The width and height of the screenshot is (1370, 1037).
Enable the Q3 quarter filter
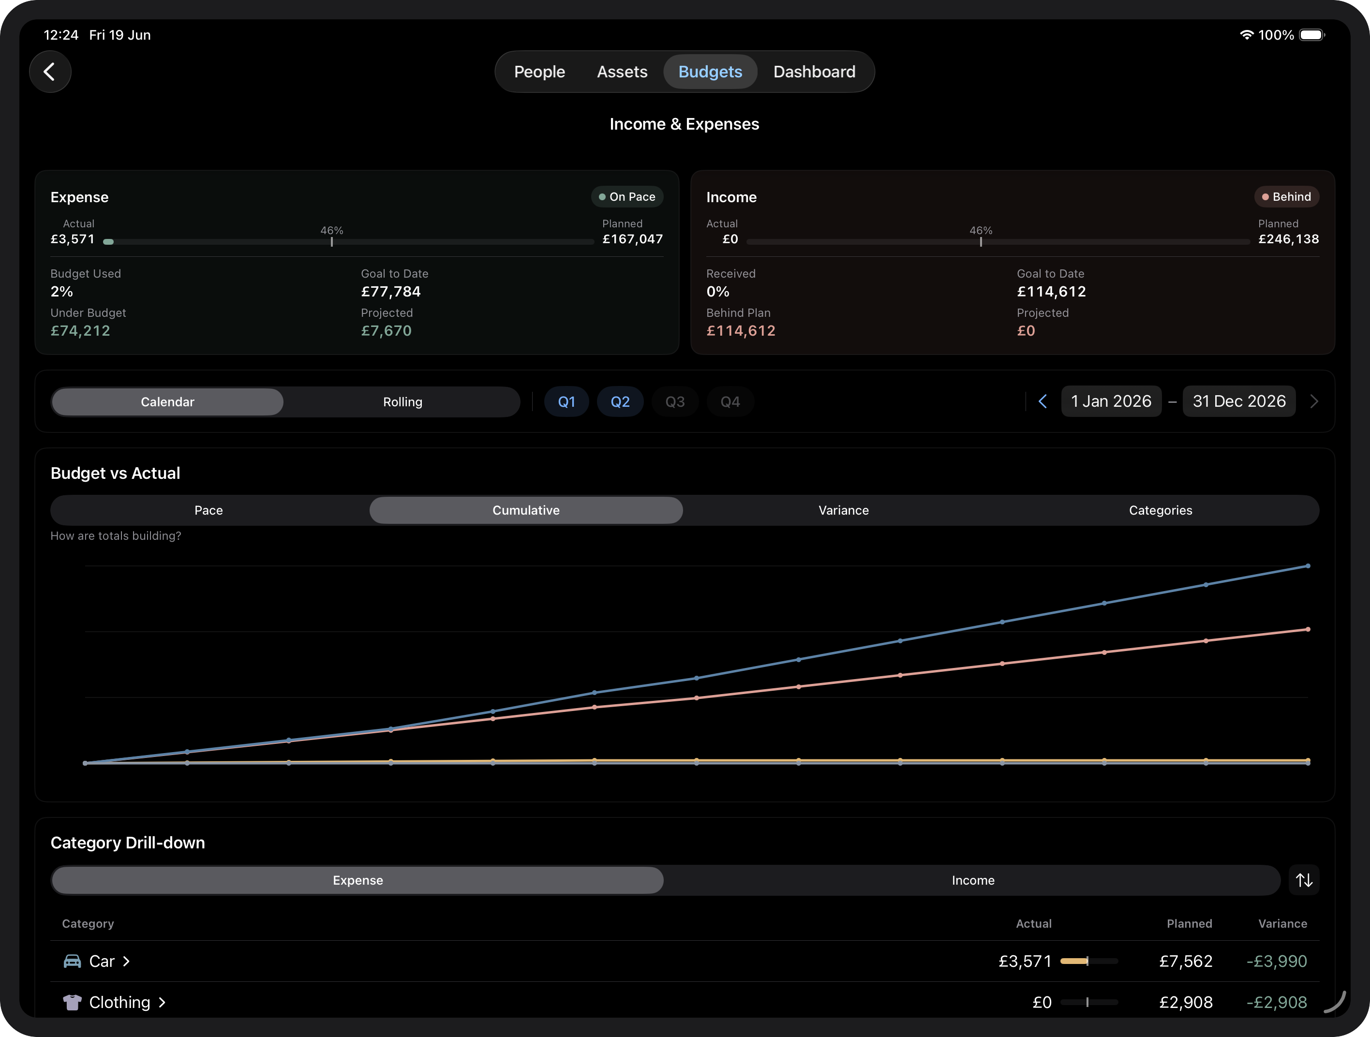[675, 402]
